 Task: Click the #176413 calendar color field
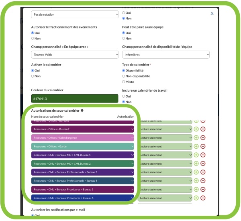pos(75,98)
